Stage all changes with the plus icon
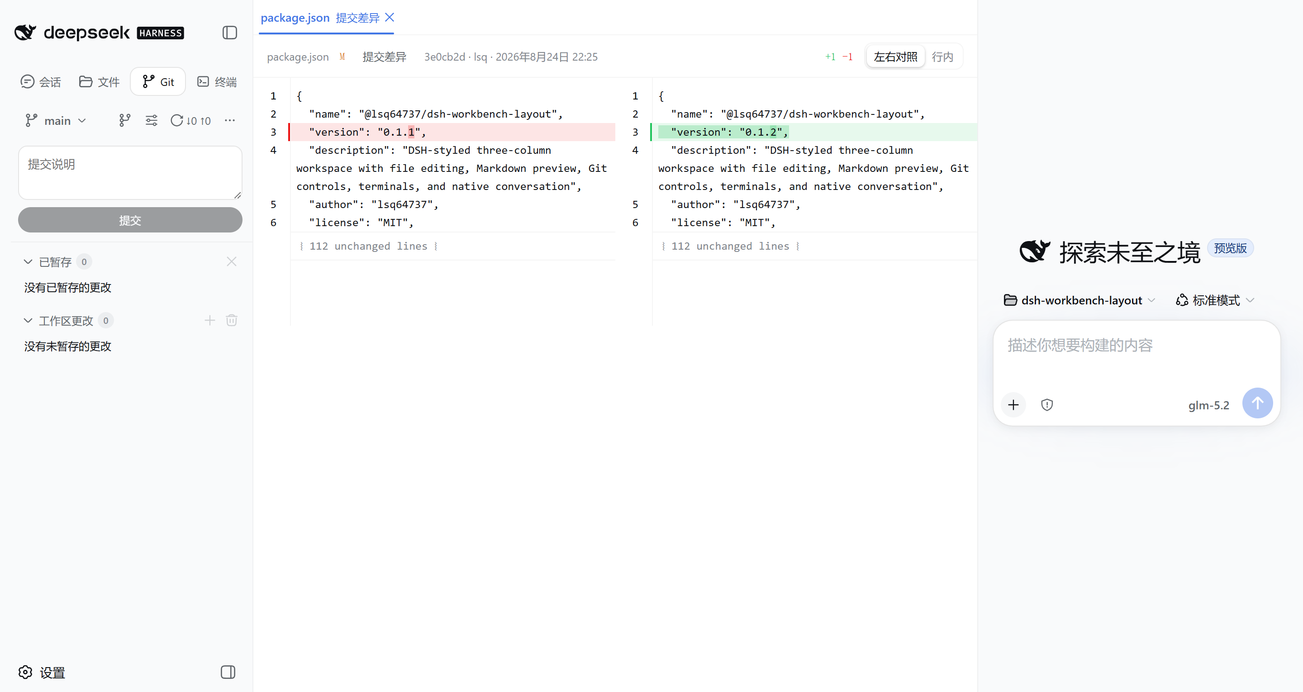This screenshot has height=692, width=1303. click(x=210, y=320)
